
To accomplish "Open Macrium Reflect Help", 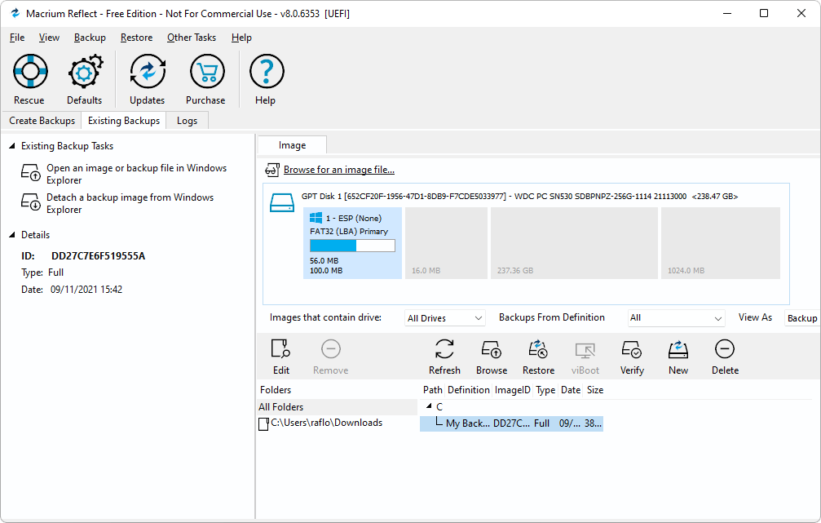I will [266, 78].
